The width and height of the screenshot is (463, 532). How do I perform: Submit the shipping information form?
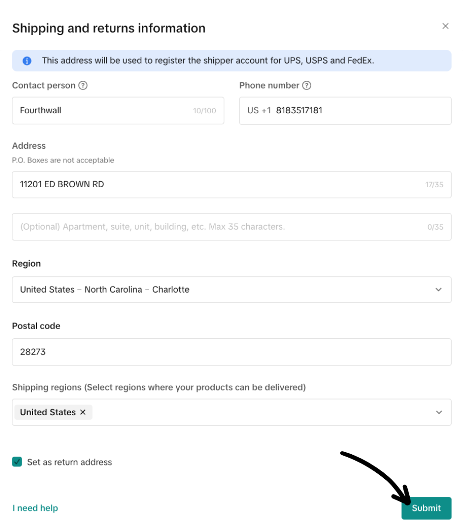(426, 508)
